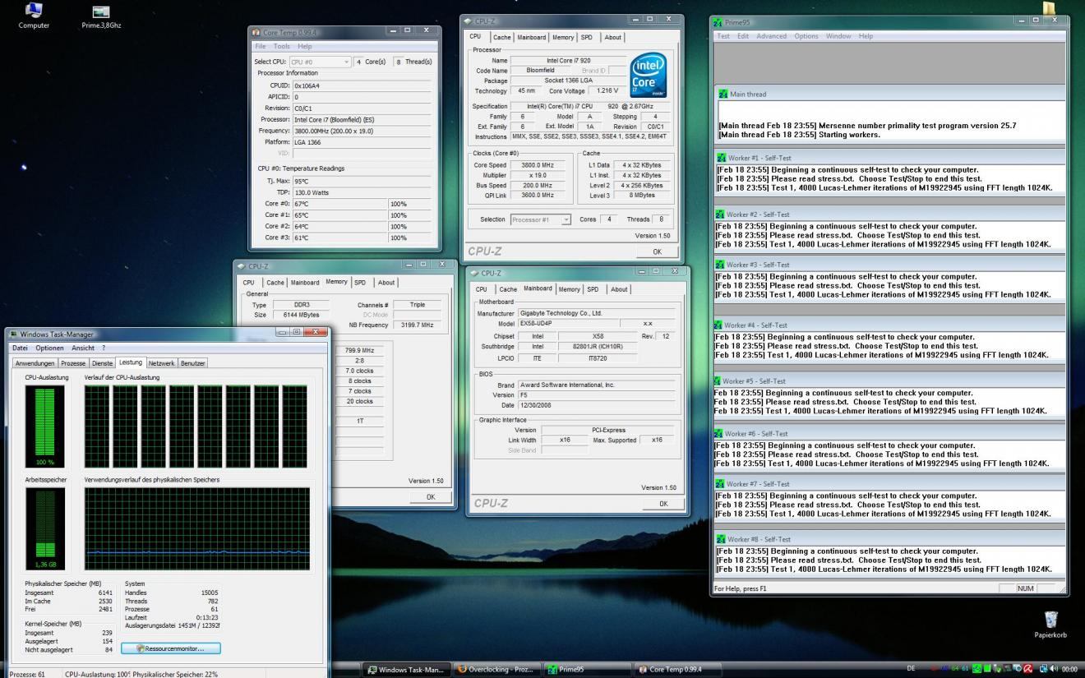The height and width of the screenshot is (678, 1085).
Task: Open File menu in Core Temp
Action: tap(260, 46)
